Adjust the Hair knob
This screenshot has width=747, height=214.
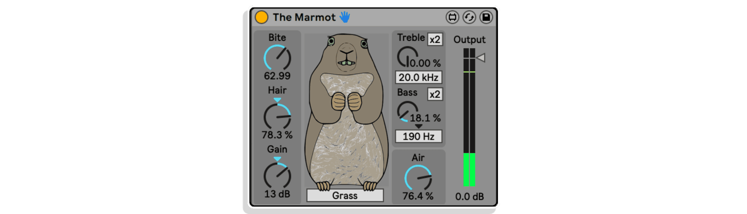(277, 116)
